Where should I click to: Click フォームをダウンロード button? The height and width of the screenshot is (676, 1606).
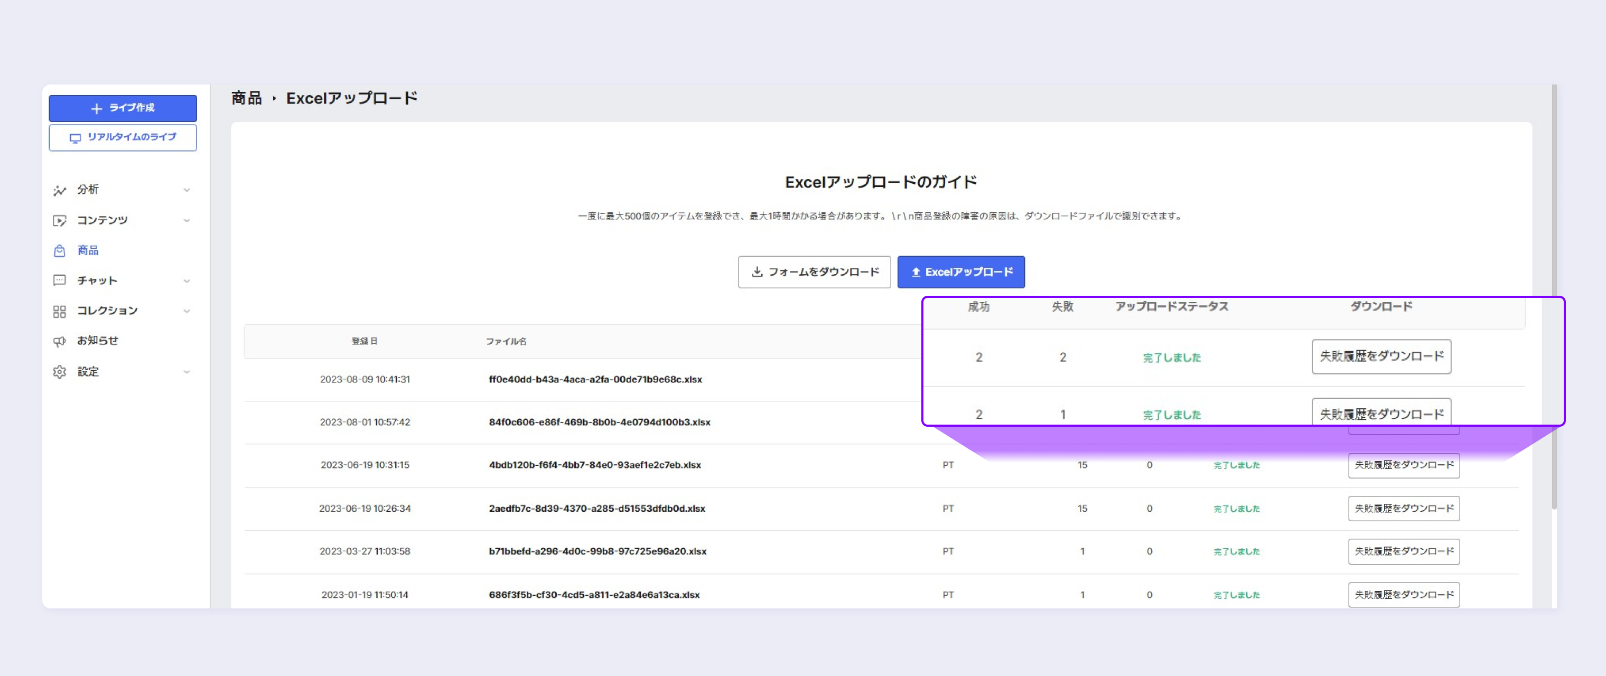point(814,273)
